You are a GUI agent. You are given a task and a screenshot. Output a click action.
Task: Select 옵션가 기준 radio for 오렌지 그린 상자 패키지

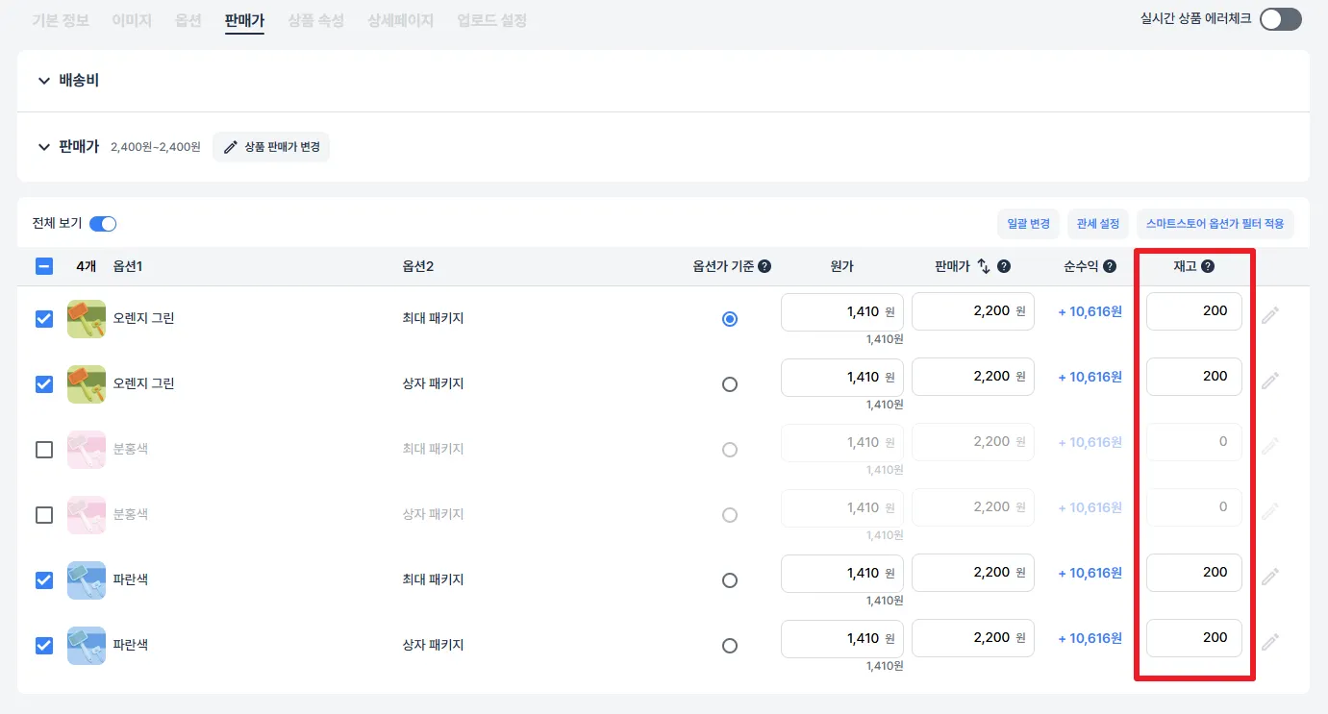coord(730,384)
